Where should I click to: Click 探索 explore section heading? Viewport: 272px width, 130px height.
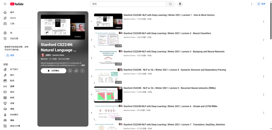click(x=6, y=64)
